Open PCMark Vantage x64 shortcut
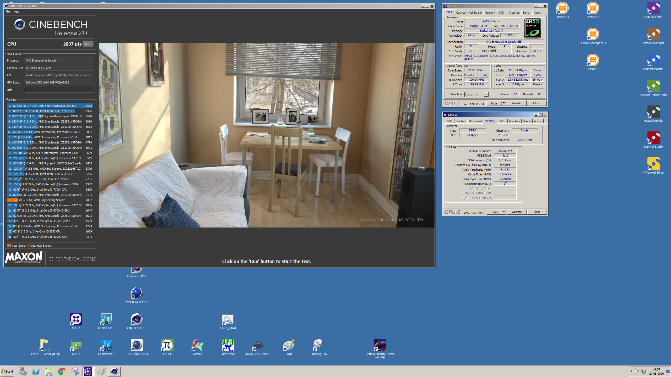Viewport: 671px width, 377px height. (x=593, y=36)
